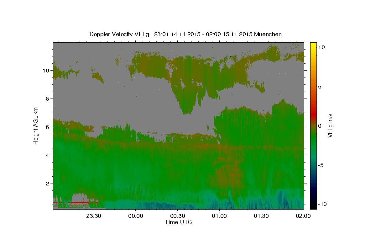
Task: Click the '01:00' time tick label
Action: 219,216
